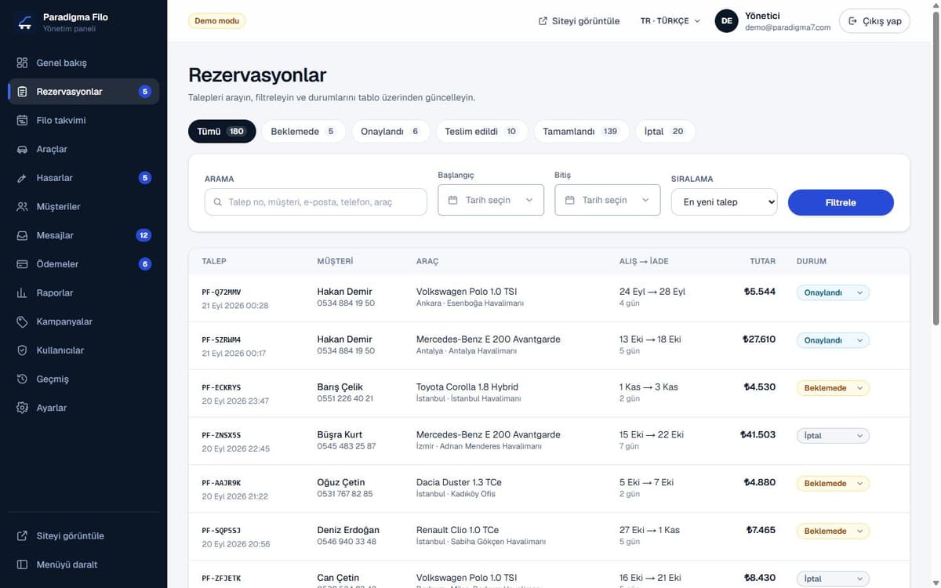Click customer name Deniz Erdoğan
This screenshot has width=941, height=588.
tap(348, 530)
